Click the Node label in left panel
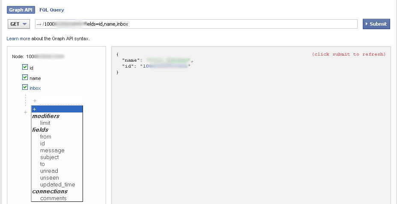This screenshot has height=204, width=397. click(18, 56)
